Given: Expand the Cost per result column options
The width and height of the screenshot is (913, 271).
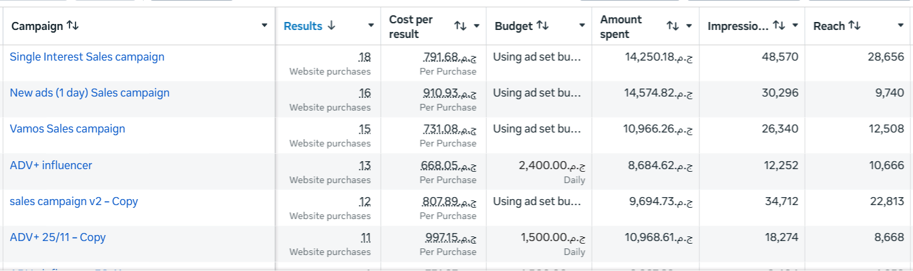Looking at the screenshot, I should 476,26.
